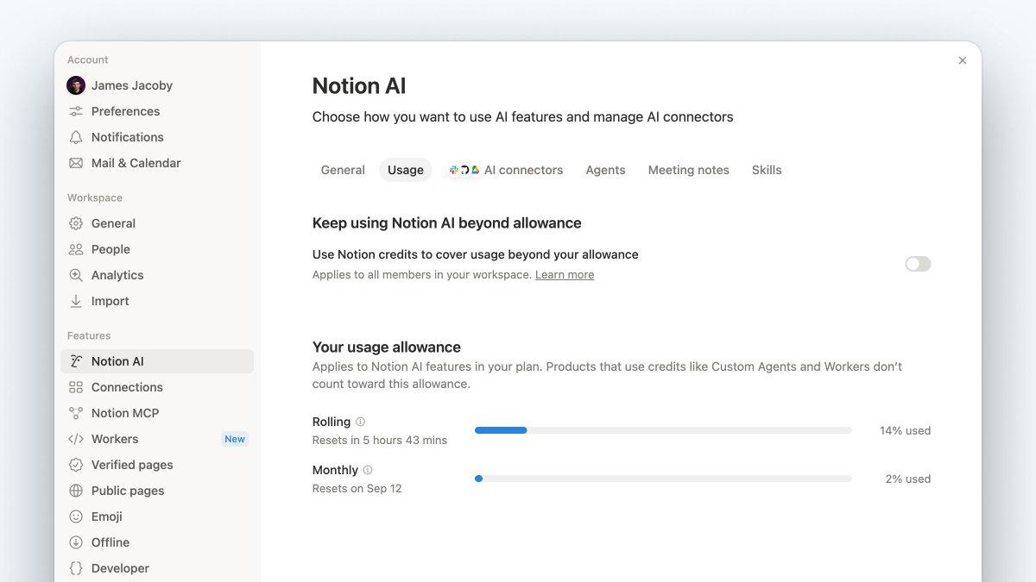
Task: Click the People icon in sidebar
Action: [76, 249]
